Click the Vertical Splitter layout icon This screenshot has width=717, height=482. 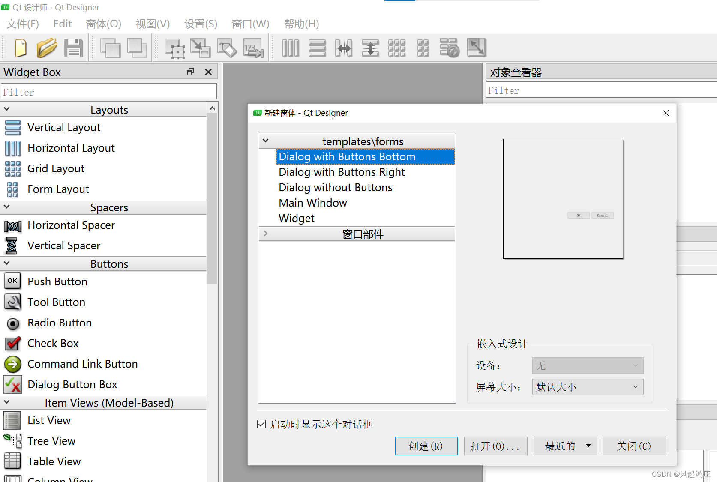tap(370, 48)
